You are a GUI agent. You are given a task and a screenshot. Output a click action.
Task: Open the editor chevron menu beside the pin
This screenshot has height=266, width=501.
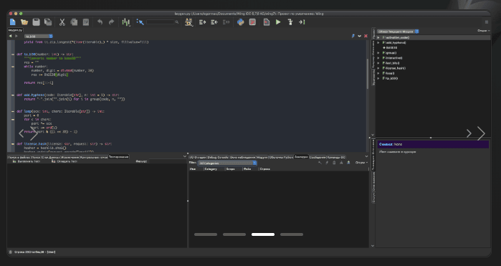click(360, 36)
